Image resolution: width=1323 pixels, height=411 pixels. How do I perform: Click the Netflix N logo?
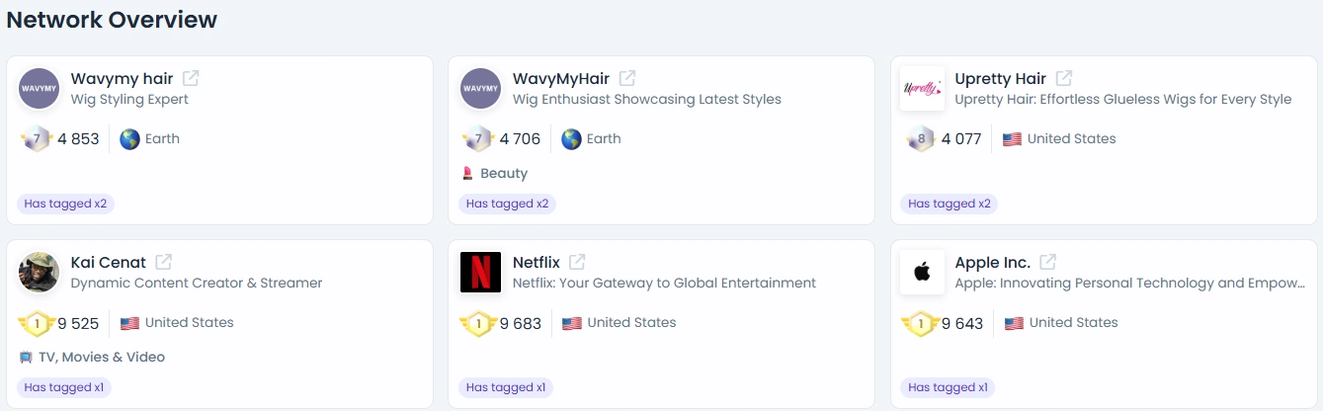[481, 273]
